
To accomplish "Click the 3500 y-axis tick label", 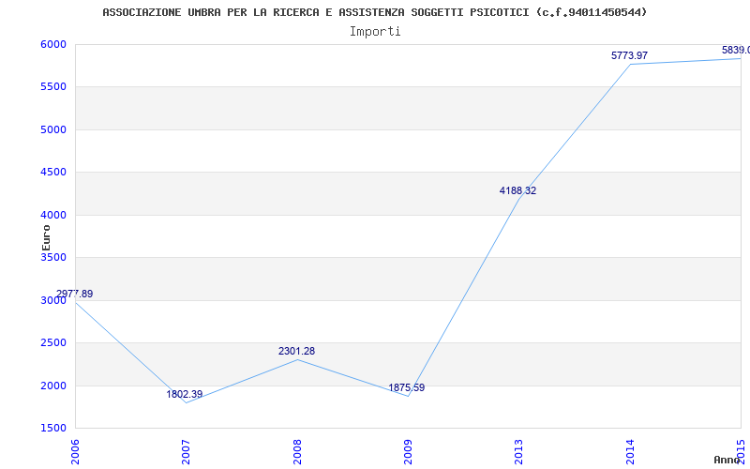I will tap(52, 257).
